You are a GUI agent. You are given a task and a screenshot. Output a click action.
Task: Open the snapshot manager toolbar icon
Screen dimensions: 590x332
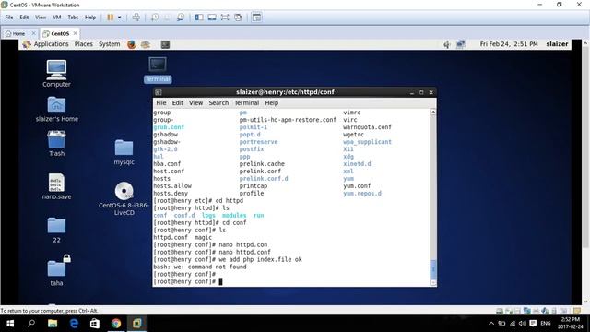coord(181,18)
